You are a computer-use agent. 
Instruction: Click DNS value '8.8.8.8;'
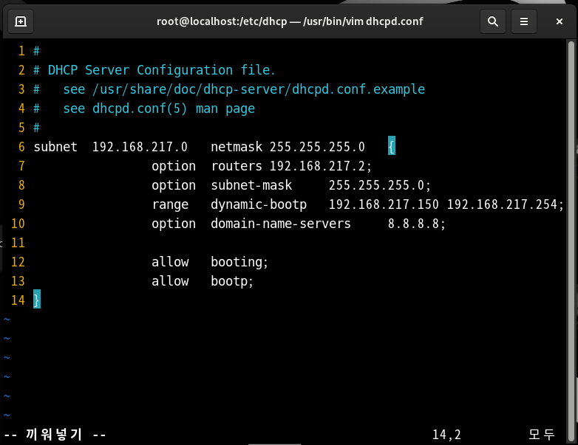tap(417, 224)
